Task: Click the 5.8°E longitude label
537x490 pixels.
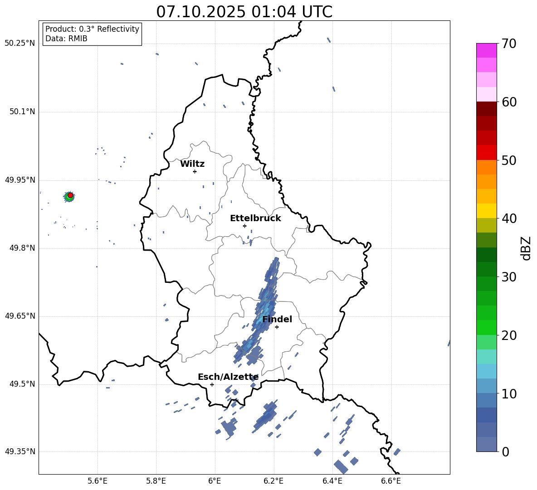Action: (x=156, y=481)
